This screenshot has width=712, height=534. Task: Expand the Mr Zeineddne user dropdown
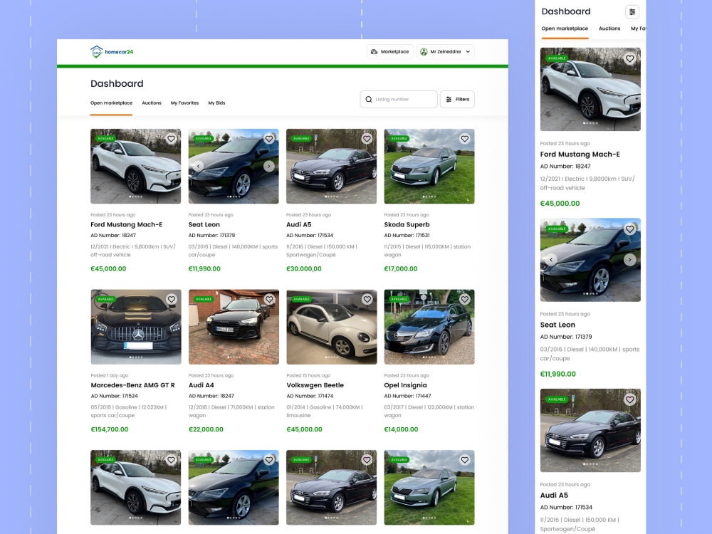pos(446,52)
